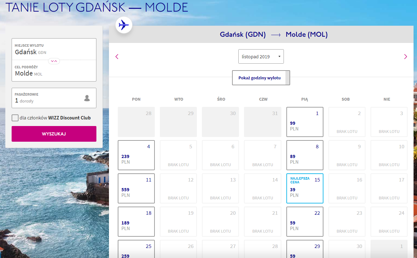This screenshot has height=258, width=417.
Task: Click the PON weekday header
Action: 136,99
